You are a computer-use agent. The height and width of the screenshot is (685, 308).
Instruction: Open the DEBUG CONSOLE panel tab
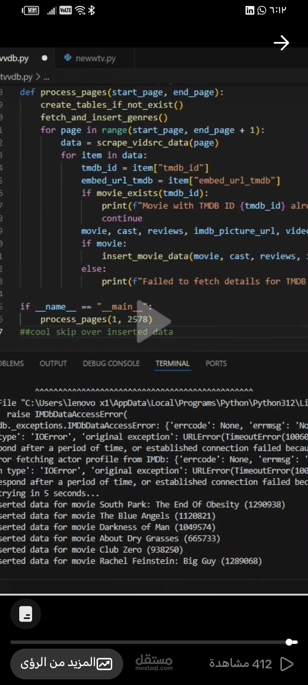111,363
